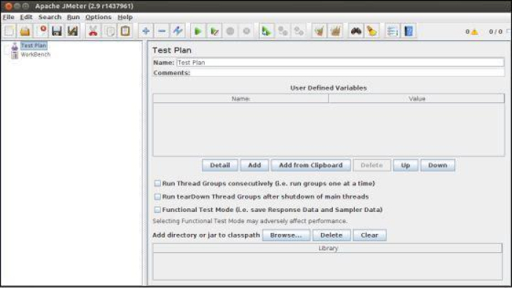Open the Run menu

pos(73,17)
